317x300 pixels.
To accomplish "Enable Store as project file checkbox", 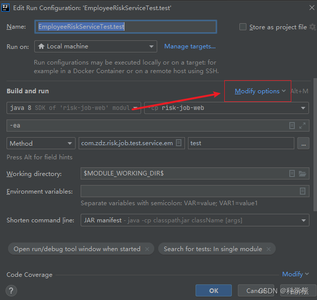I will click(242, 27).
